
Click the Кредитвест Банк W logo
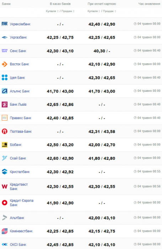pos(5,186)
